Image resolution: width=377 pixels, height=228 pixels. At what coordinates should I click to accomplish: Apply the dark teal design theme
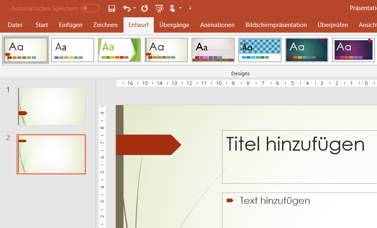307,50
